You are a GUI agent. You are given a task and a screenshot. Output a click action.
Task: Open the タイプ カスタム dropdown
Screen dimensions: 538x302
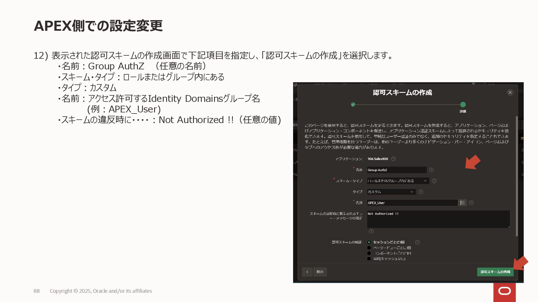click(391, 192)
